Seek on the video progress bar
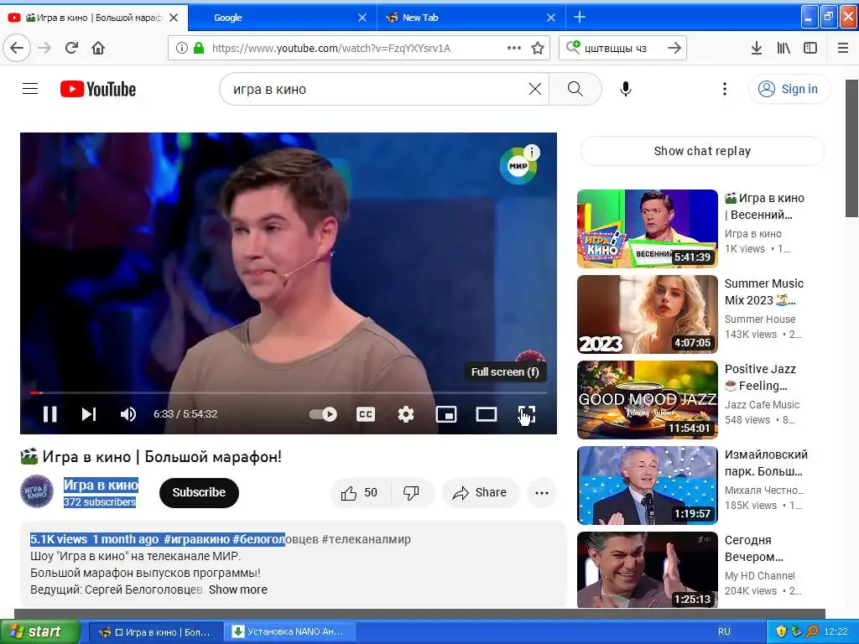Viewport: 859px width, 644px height. (289, 392)
